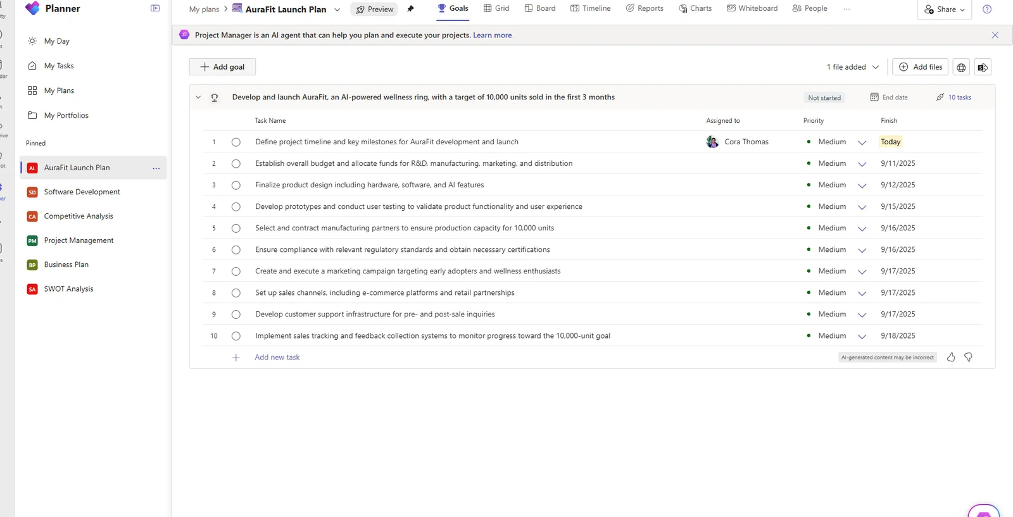Image resolution: width=1013 pixels, height=517 pixels.
Task: Give thumbs up to AI-generated content
Action: [951, 358]
